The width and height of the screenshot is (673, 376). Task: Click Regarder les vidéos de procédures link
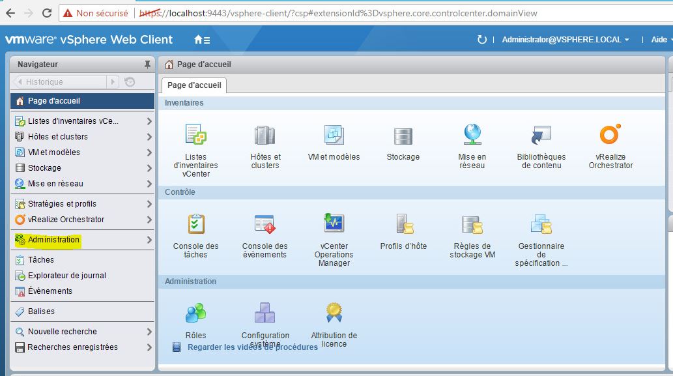click(252, 347)
